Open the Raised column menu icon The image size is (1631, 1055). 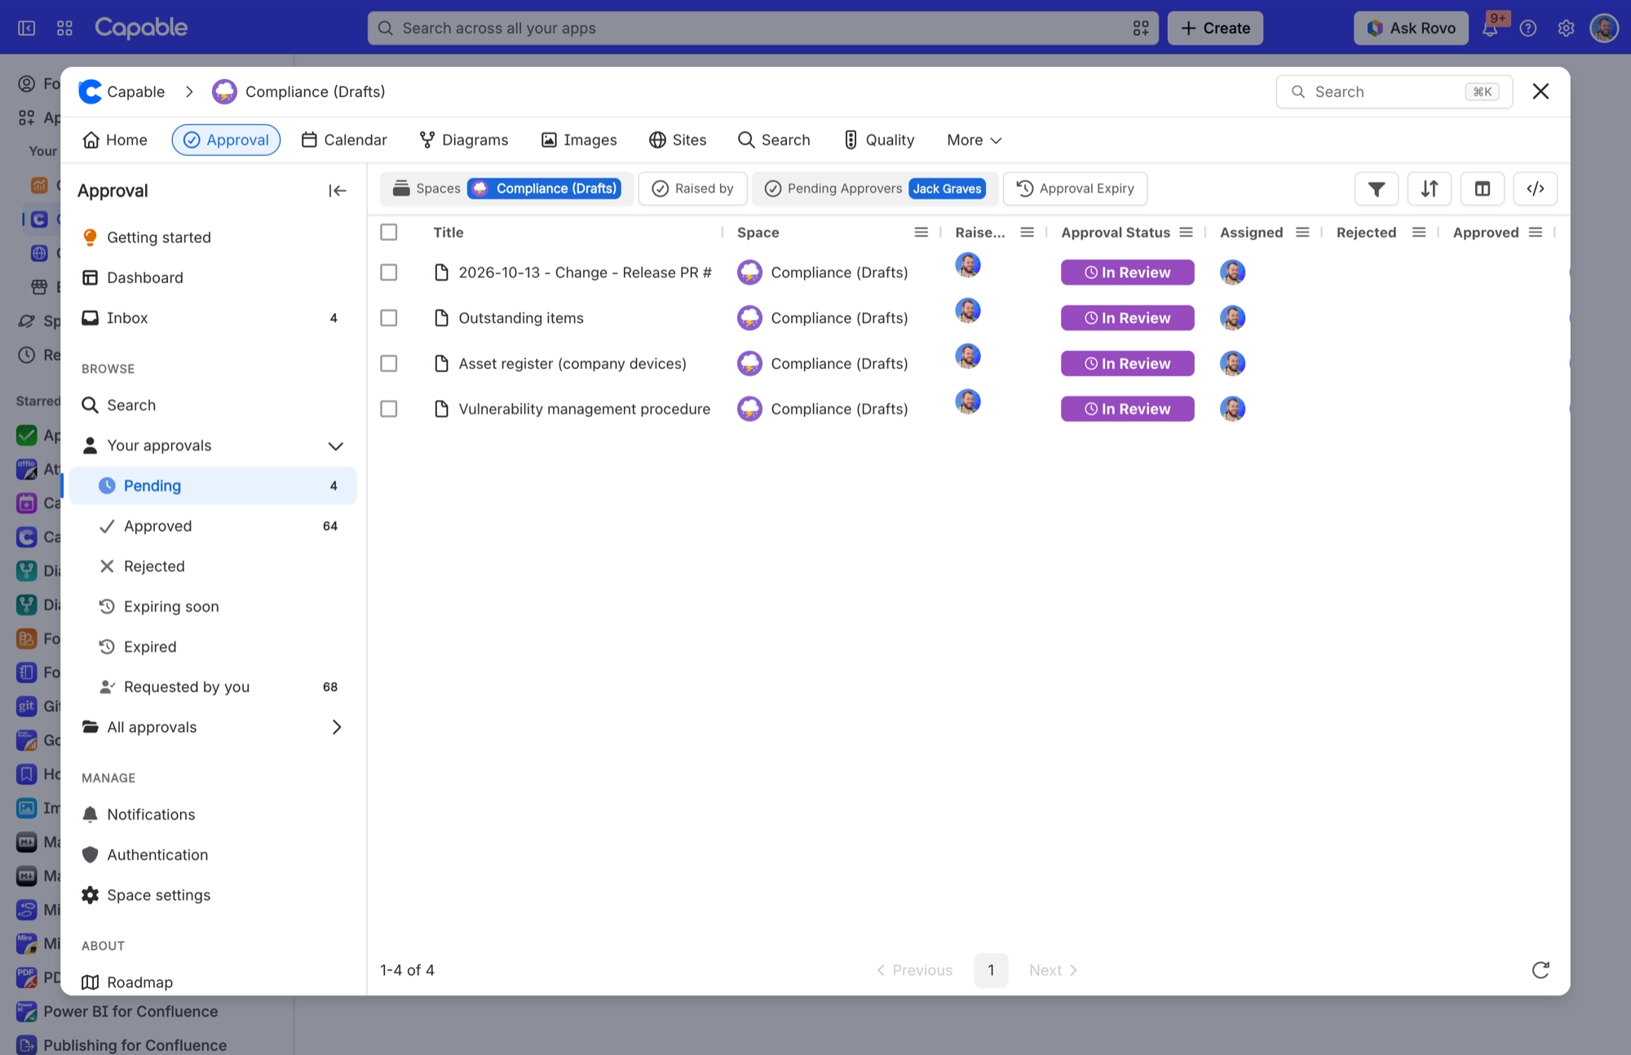1027,233
